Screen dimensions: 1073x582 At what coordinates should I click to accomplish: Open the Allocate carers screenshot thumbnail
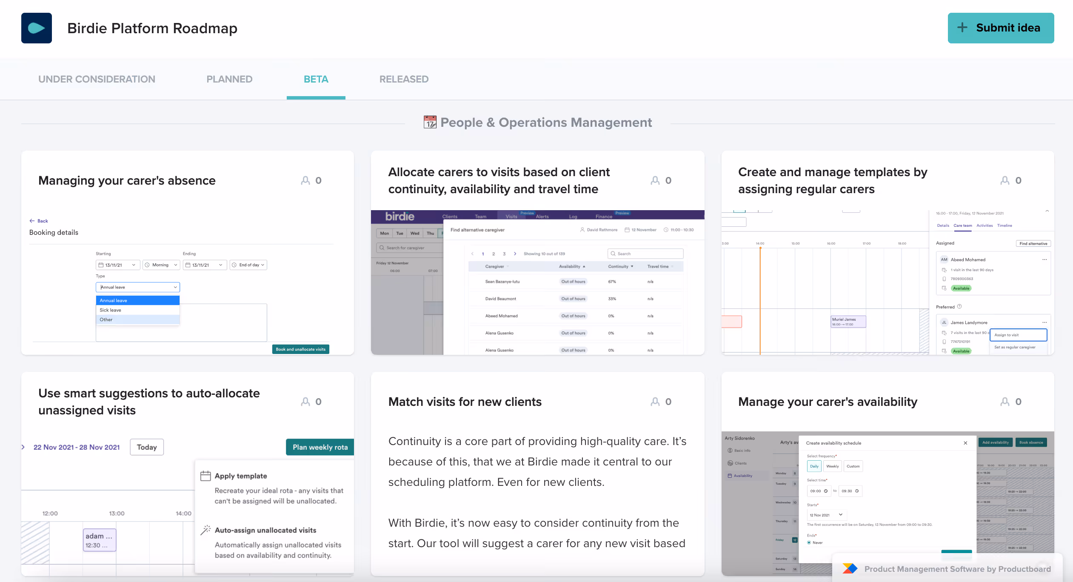(x=537, y=282)
